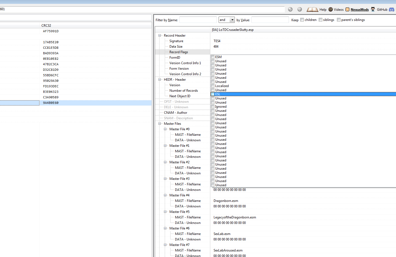Enable Keep parent's siblings checkbox
396x257 pixels.
pyautogui.click(x=339, y=20)
